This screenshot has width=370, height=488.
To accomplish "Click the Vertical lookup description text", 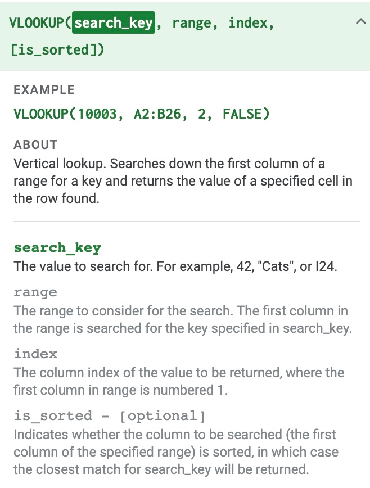I will [x=169, y=181].
